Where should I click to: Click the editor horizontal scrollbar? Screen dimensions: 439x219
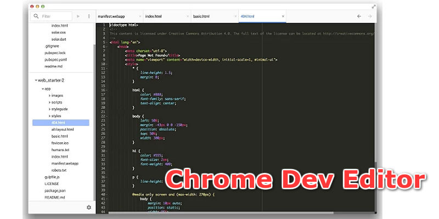(x=221, y=213)
